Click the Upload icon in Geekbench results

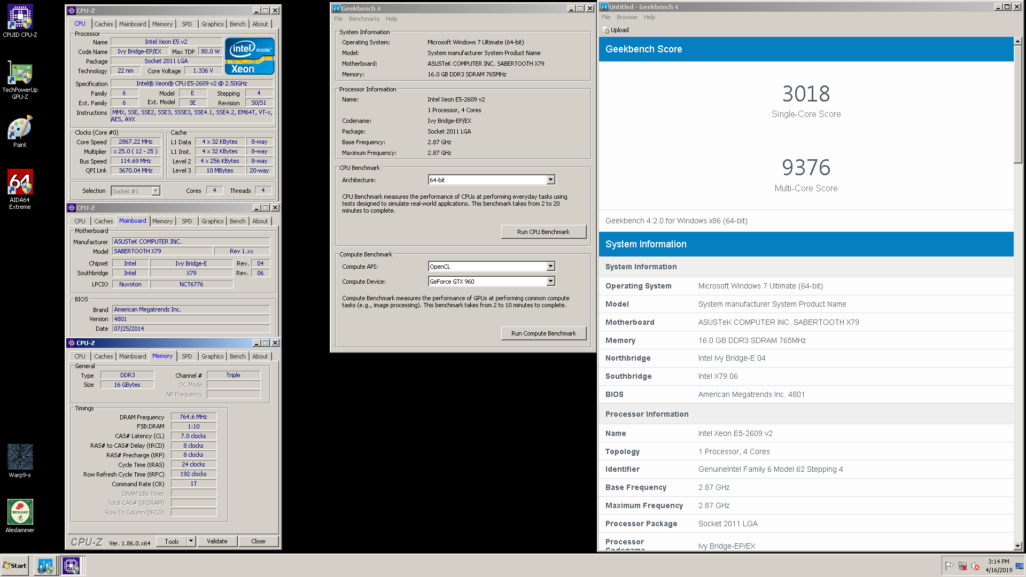coord(605,30)
